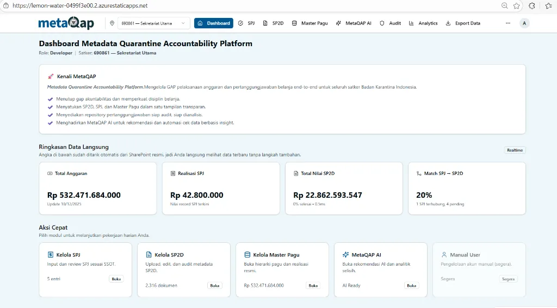The height and width of the screenshot is (308, 557).
Task: Click the Kelola Master Pagu database icon
Action: [x=247, y=254]
